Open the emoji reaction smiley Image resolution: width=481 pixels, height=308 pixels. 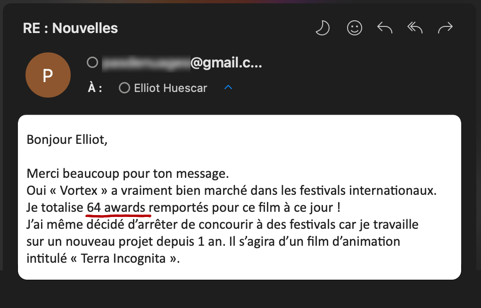point(354,28)
